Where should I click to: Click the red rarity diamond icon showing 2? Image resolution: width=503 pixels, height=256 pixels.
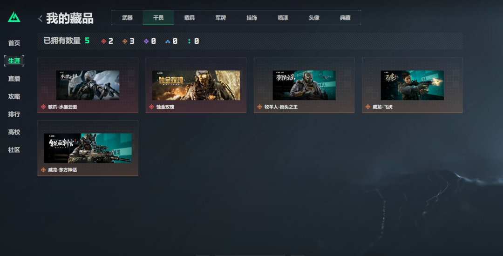(103, 41)
